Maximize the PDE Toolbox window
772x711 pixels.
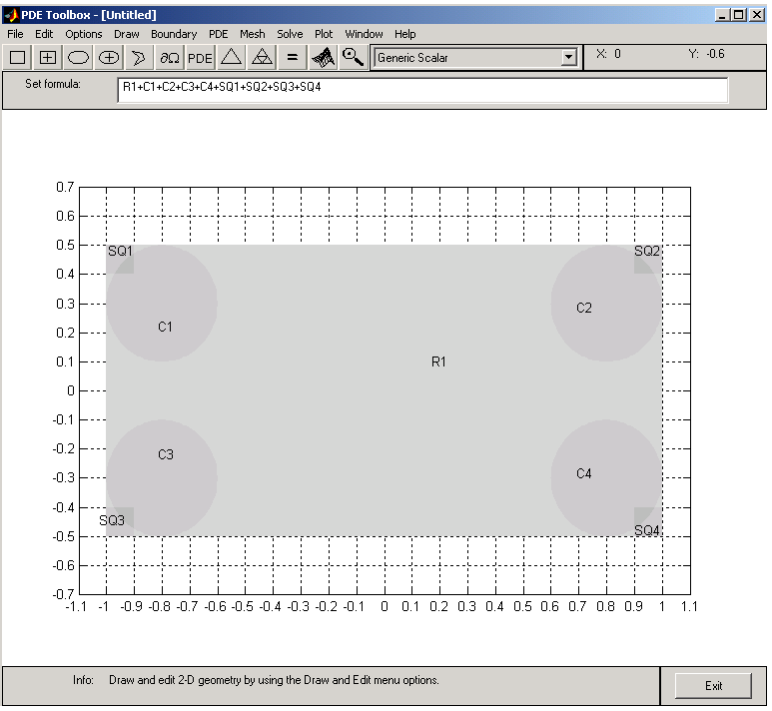pos(738,15)
